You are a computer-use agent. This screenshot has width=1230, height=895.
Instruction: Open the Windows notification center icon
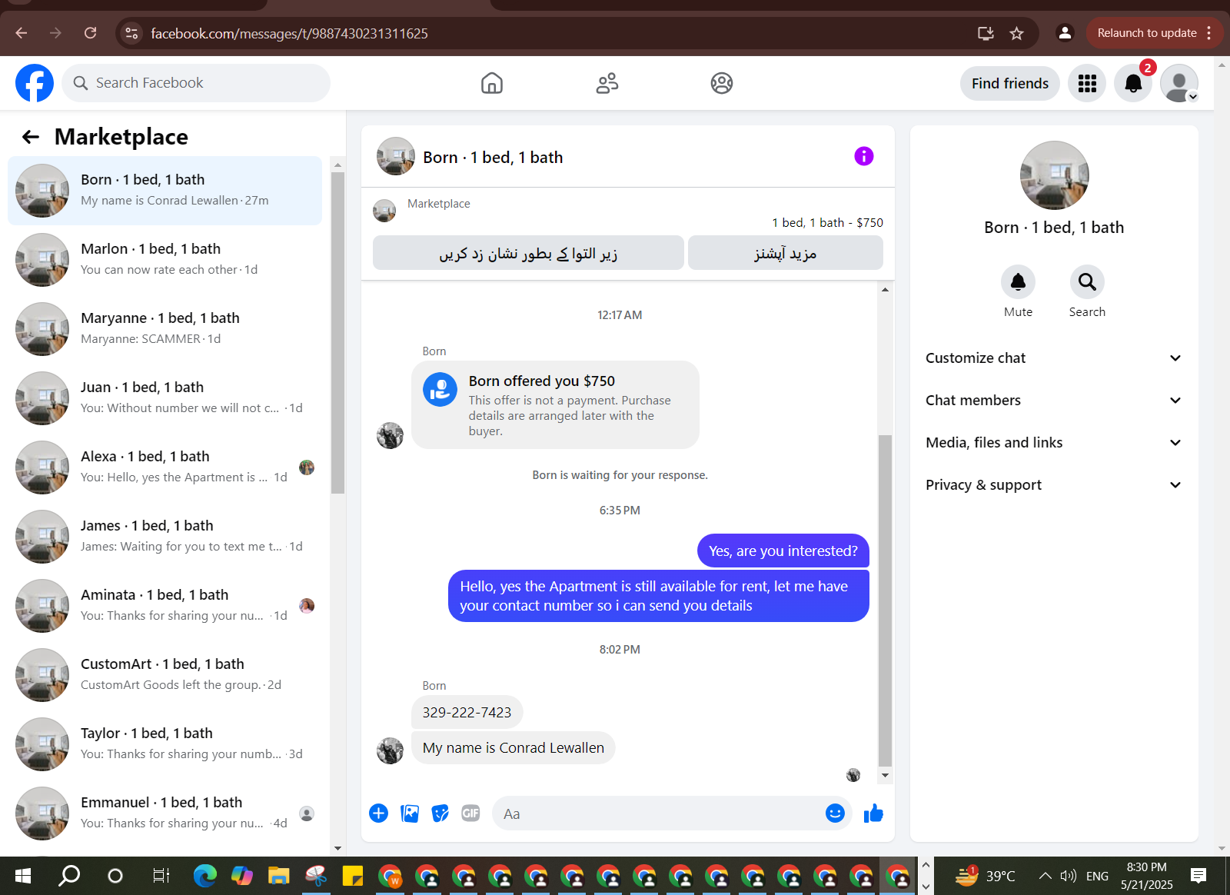pos(1198,876)
